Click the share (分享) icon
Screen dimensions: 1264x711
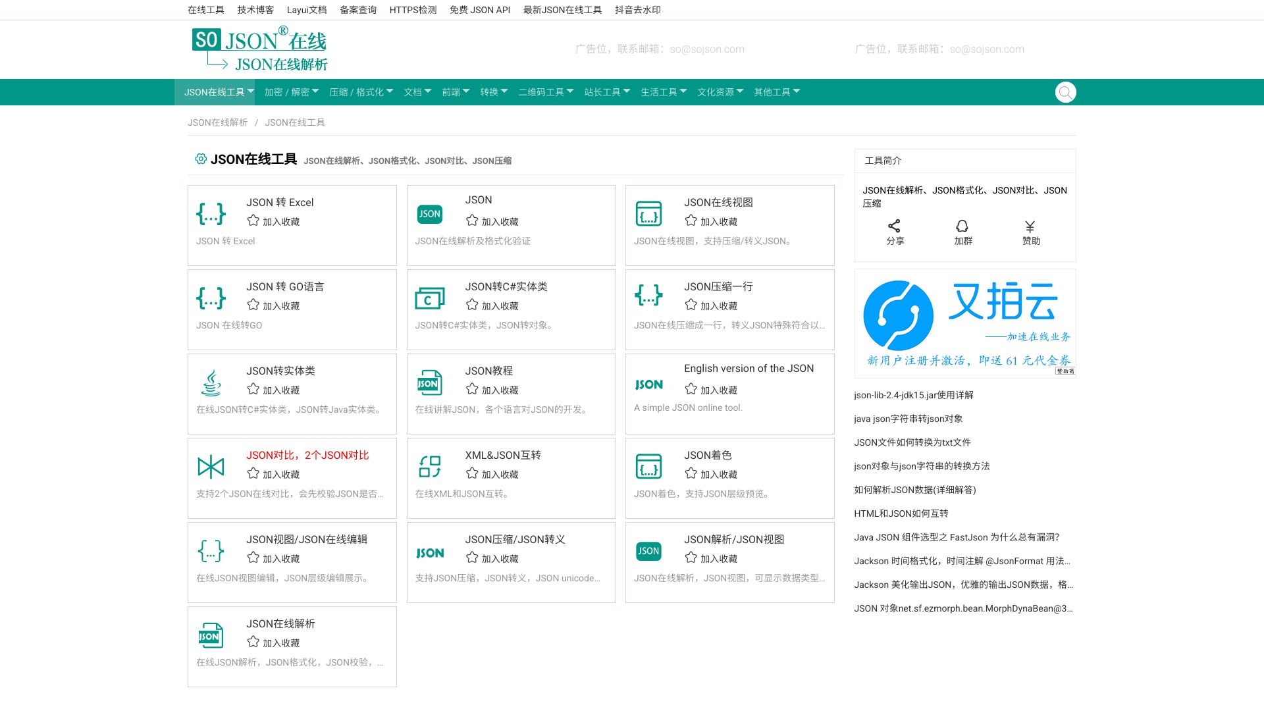pos(894,226)
